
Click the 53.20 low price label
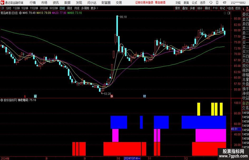(x=107, y=94)
